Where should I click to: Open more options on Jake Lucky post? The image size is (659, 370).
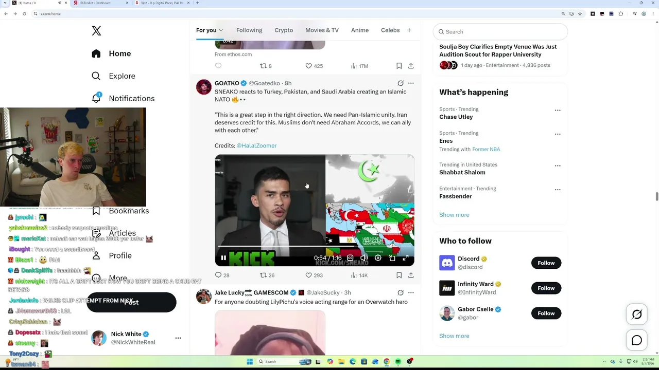tap(411, 293)
